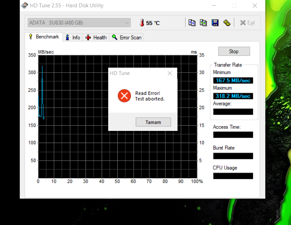Click the Stop button
The image size is (291, 225).
[x=234, y=51]
